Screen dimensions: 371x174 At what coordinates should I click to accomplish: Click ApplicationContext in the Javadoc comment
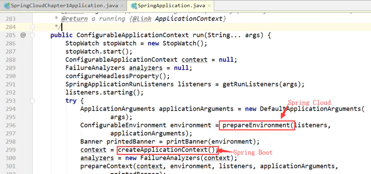point(188,19)
